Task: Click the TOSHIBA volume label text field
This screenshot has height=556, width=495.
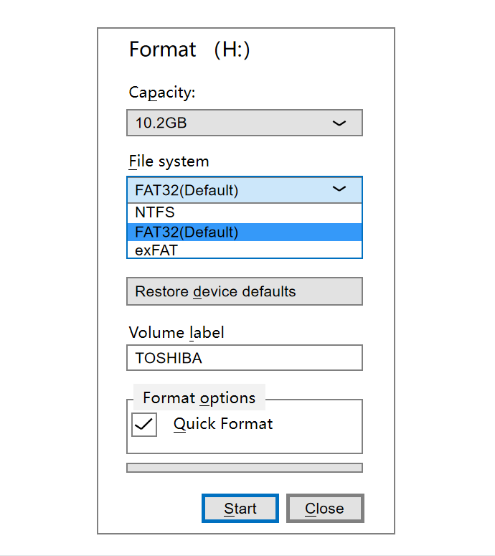Action: click(245, 358)
